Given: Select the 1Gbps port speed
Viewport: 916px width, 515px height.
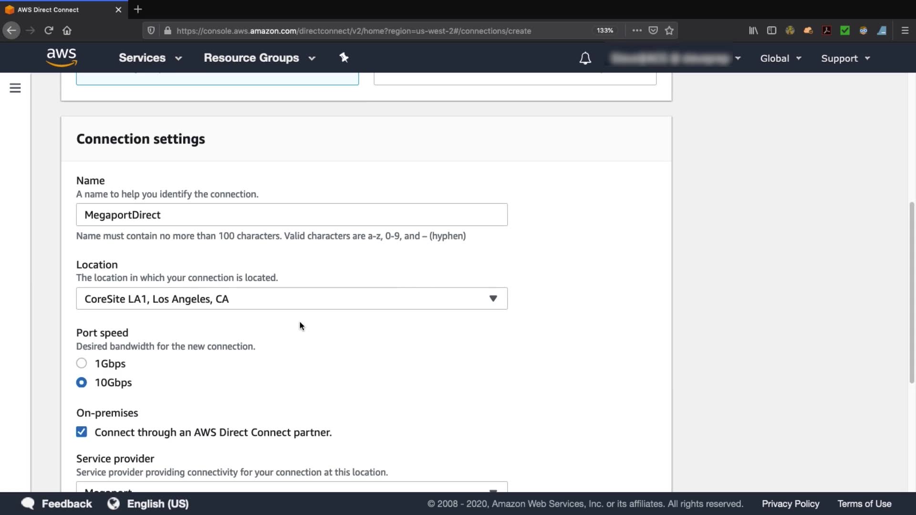Looking at the screenshot, I should [82, 363].
